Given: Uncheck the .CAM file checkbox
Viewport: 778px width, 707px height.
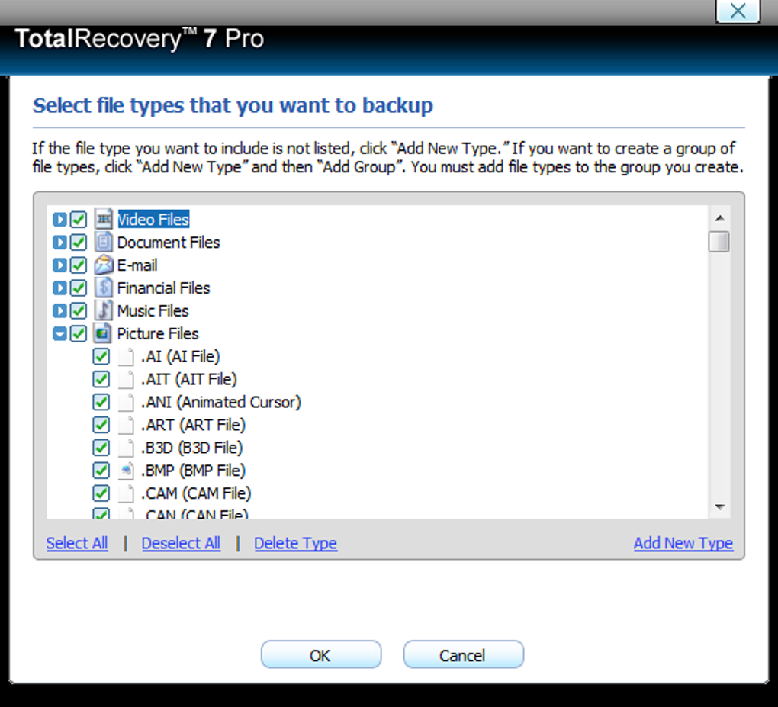Looking at the screenshot, I should click(101, 493).
